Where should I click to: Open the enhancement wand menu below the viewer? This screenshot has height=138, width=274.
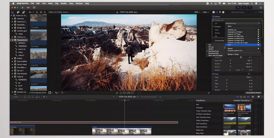click(57, 92)
